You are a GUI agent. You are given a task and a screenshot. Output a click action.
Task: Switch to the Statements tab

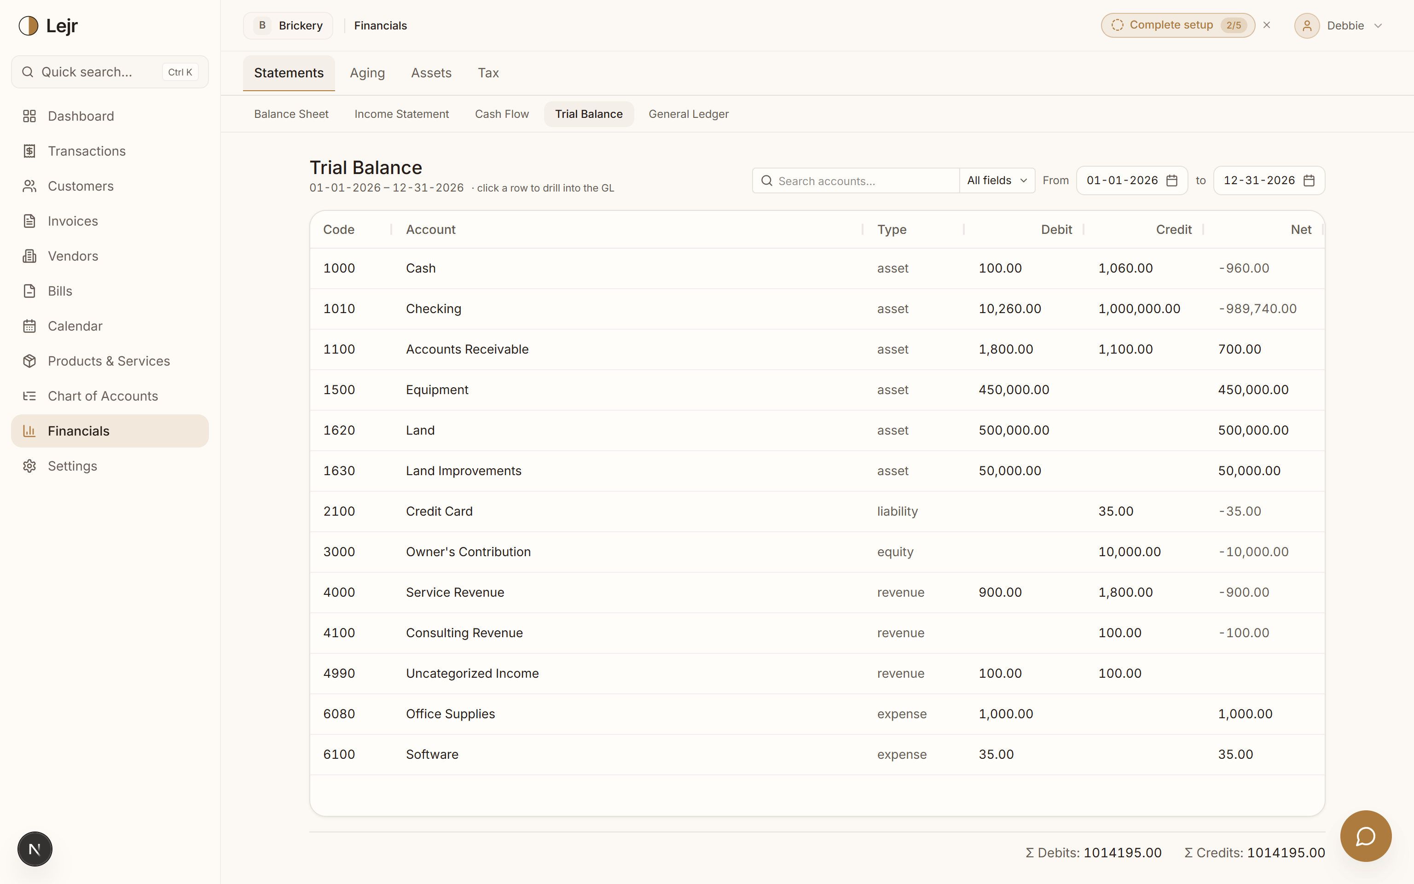289,73
